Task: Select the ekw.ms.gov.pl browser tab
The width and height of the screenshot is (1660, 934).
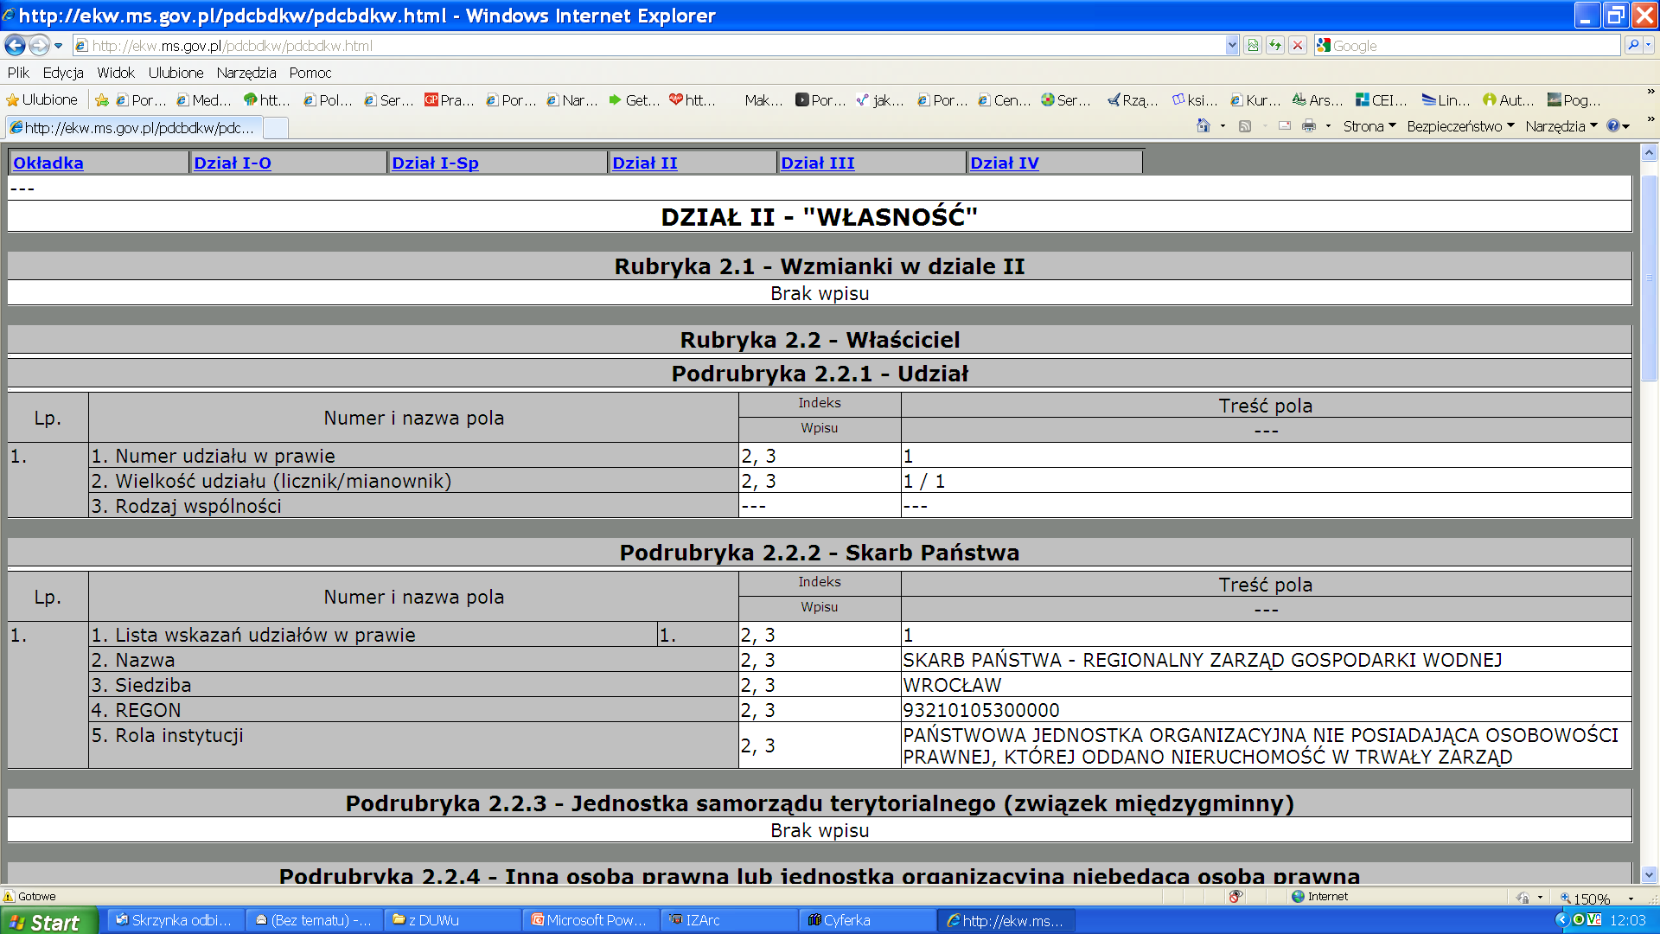Action: [132, 128]
